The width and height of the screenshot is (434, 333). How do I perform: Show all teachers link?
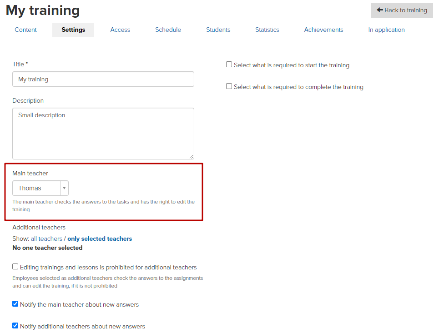(x=46, y=239)
